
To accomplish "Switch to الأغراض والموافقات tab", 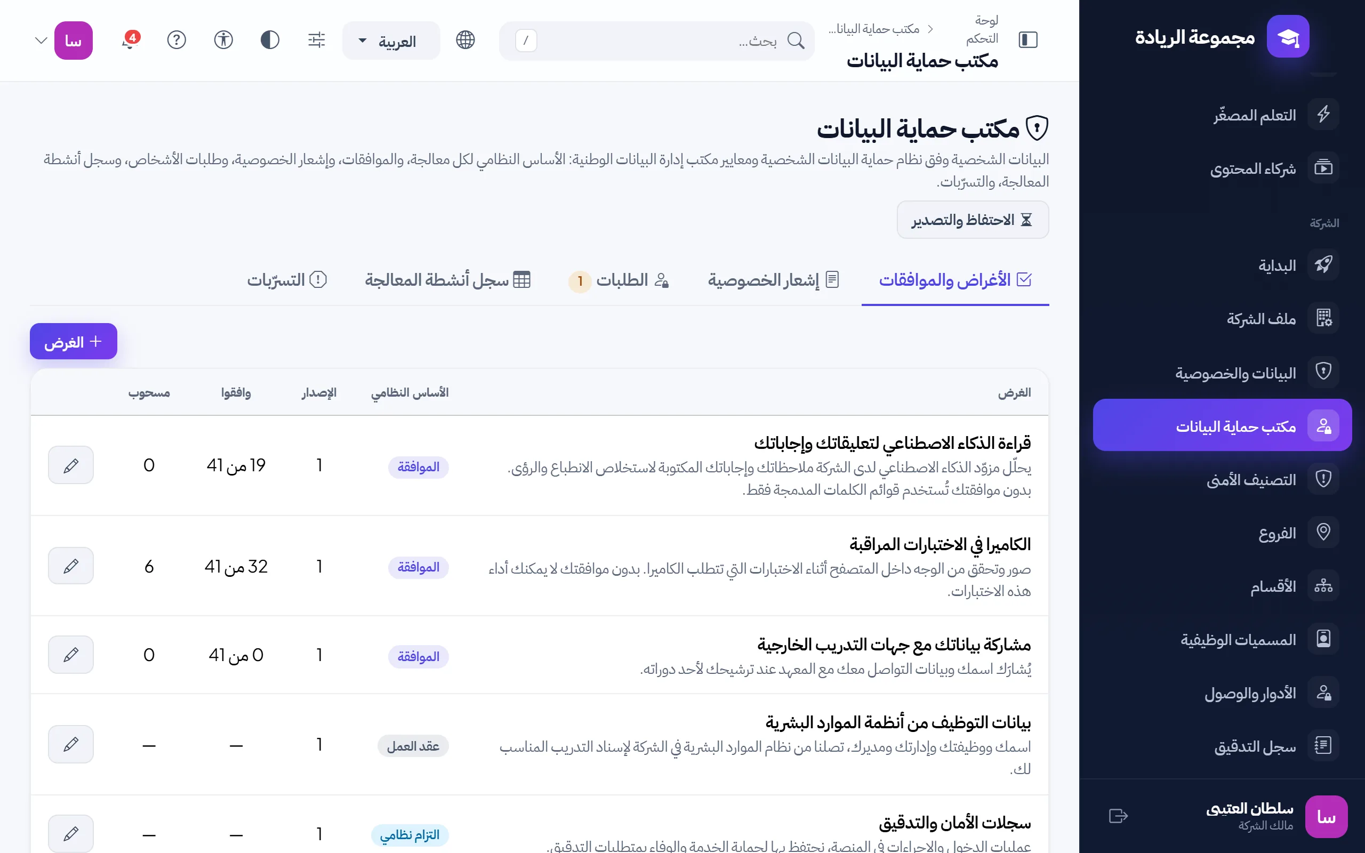I will tap(955, 280).
